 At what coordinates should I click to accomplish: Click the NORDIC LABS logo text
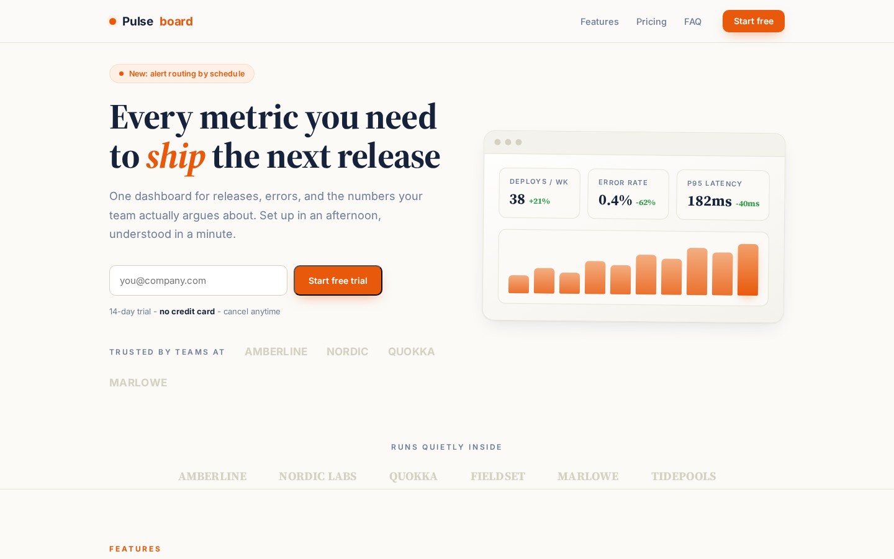[318, 476]
